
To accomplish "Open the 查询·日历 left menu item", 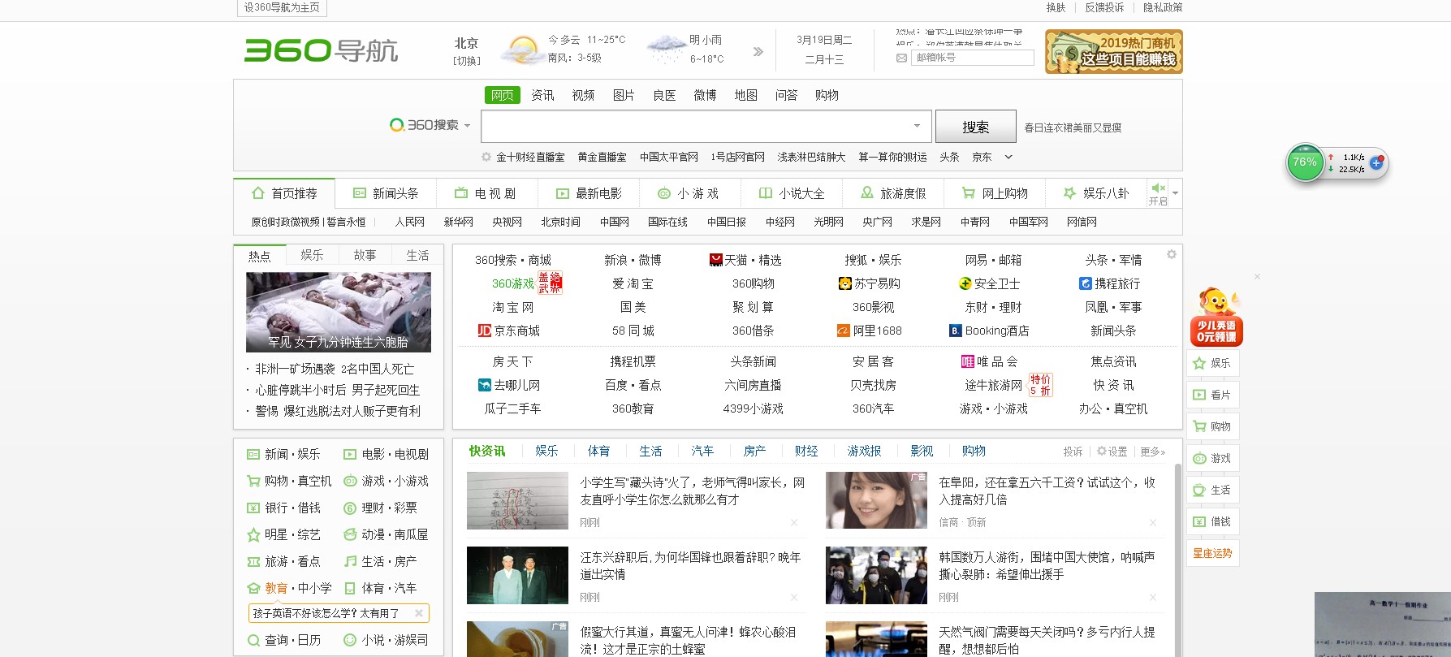I will [283, 640].
